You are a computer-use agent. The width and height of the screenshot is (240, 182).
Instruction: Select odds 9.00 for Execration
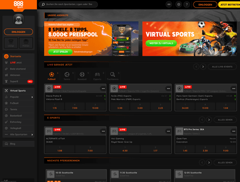(226, 149)
